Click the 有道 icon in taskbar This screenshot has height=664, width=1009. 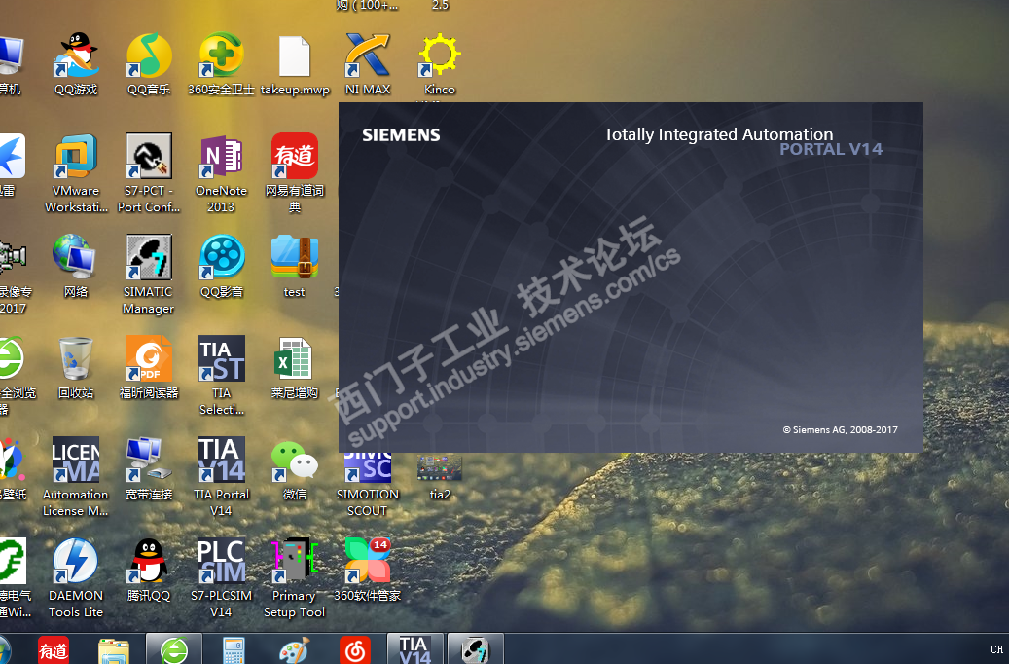[54, 650]
